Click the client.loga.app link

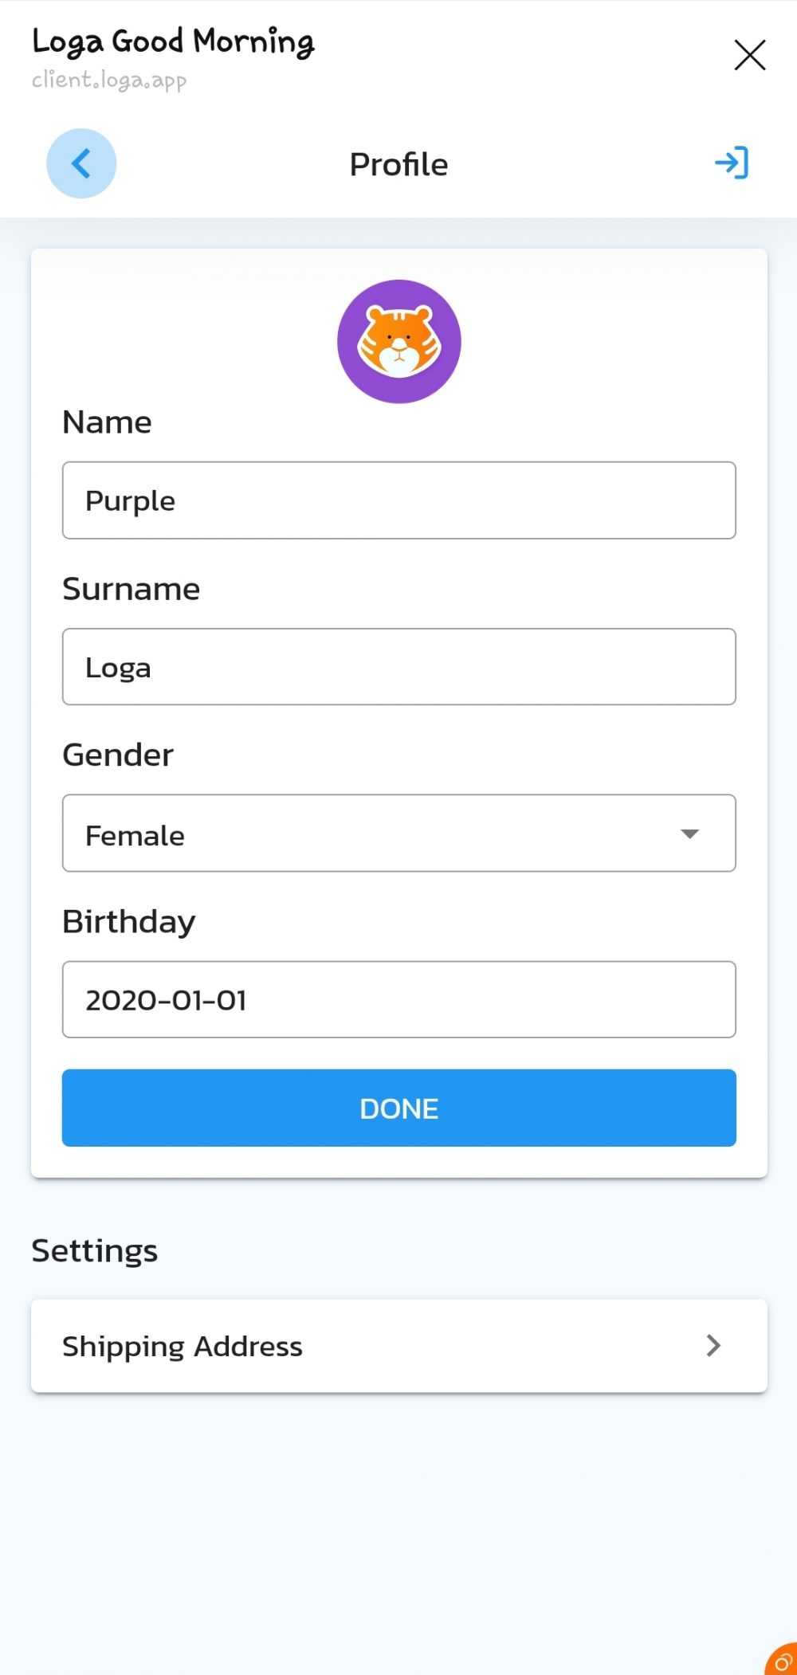coord(109,79)
